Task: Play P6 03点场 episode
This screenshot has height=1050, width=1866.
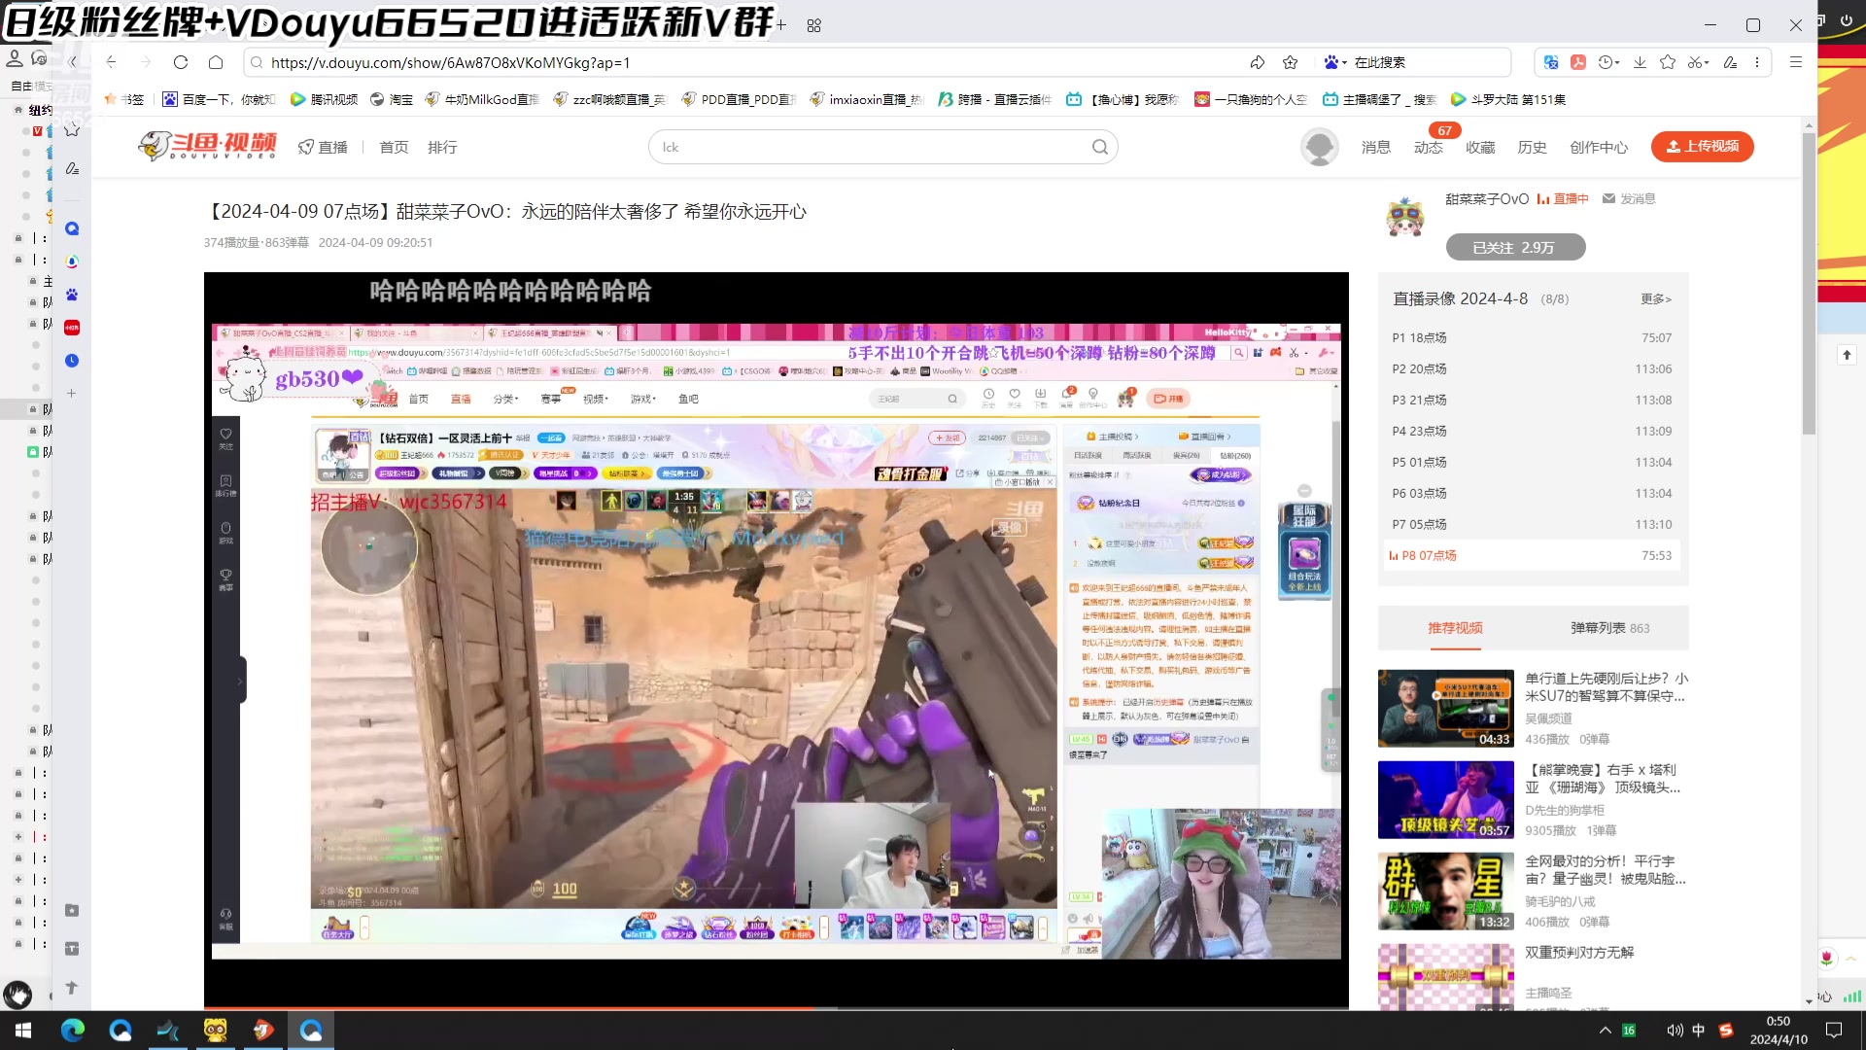Action: coord(1533,493)
